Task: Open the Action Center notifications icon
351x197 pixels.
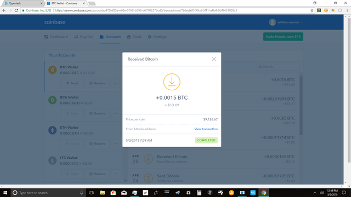Action: [x=344, y=193]
